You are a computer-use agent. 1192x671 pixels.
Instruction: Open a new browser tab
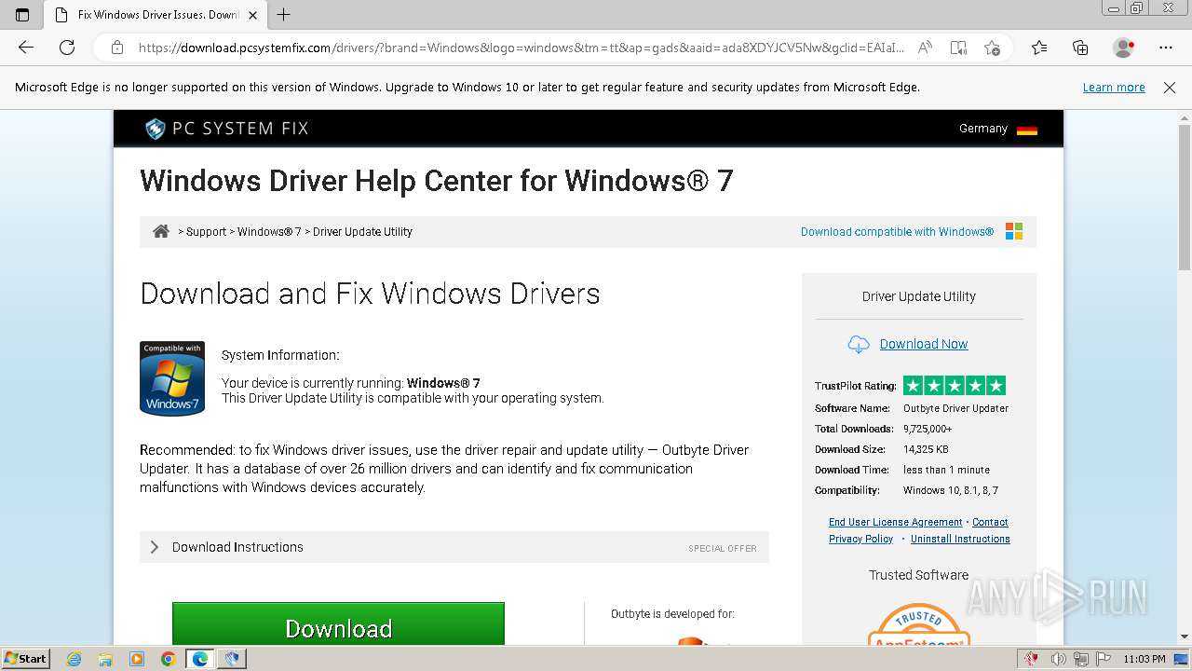tap(284, 15)
